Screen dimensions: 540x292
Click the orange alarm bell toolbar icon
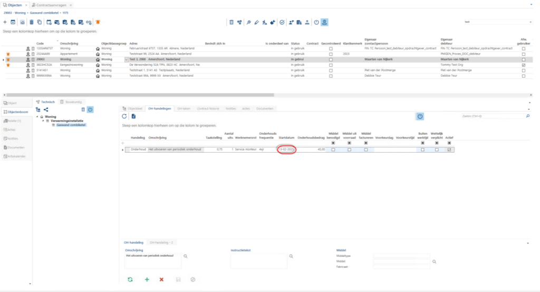pos(98,22)
